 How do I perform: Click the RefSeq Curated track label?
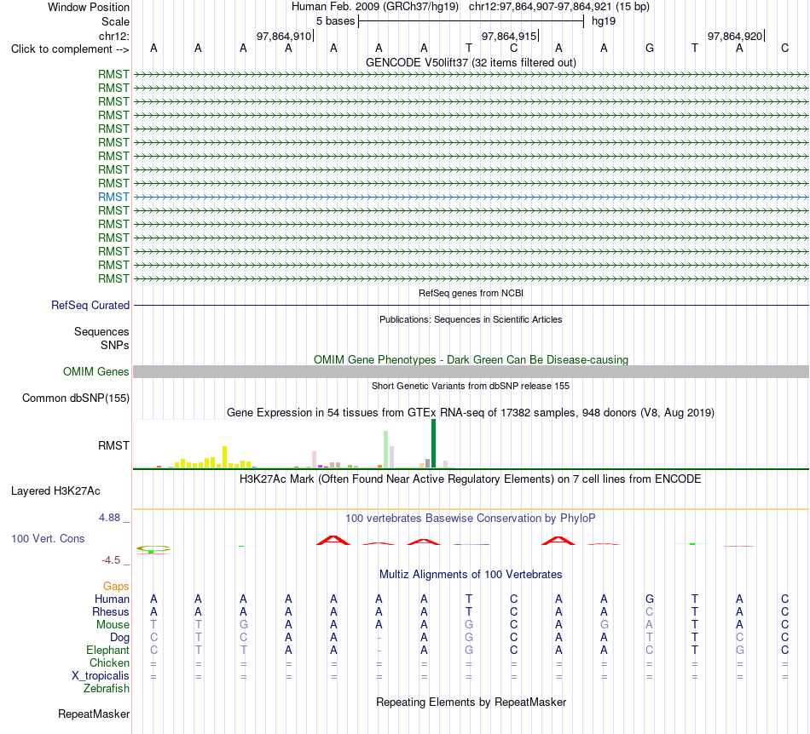tap(90, 306)
